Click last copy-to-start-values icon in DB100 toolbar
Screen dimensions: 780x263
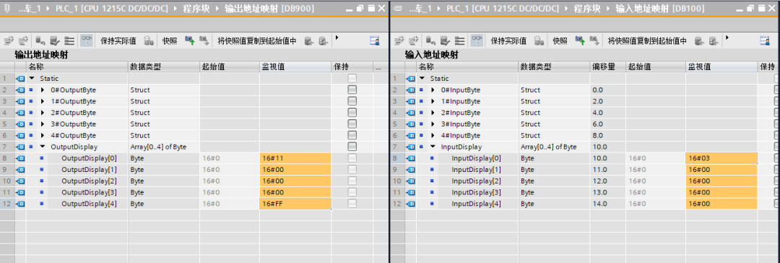tap(714, 41)
